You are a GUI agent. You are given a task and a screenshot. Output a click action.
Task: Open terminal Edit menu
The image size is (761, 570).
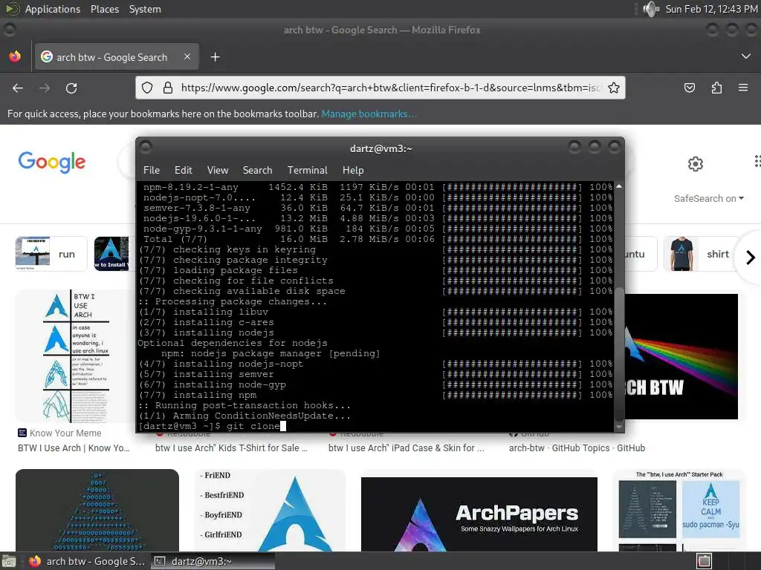[184, 170]
